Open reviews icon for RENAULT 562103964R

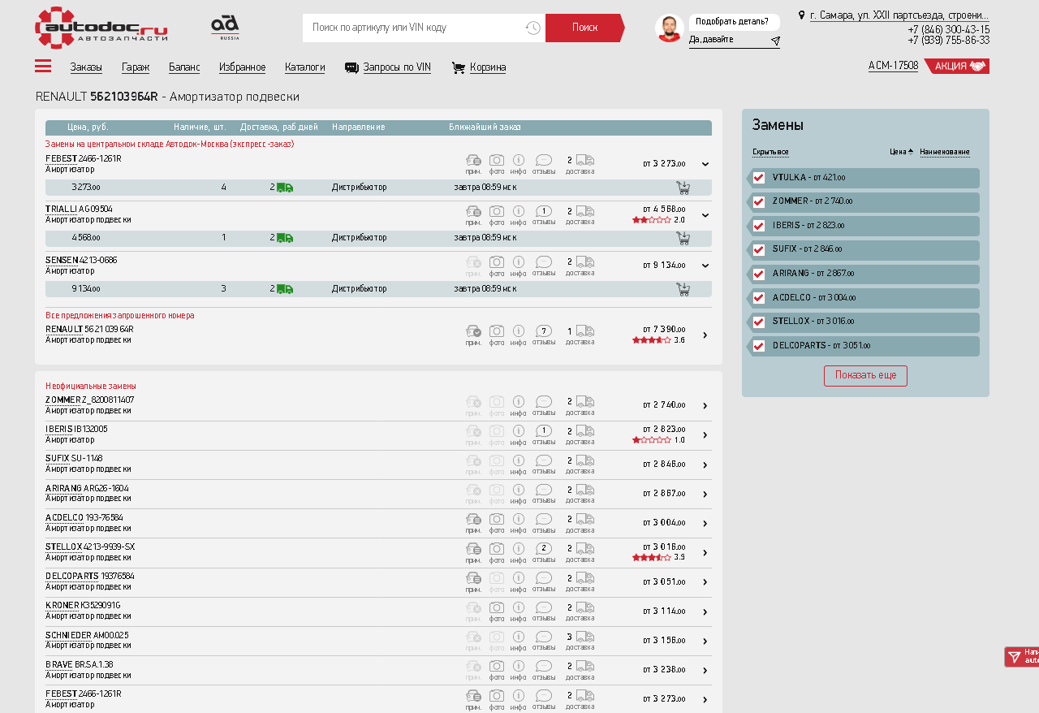(544, 331)
